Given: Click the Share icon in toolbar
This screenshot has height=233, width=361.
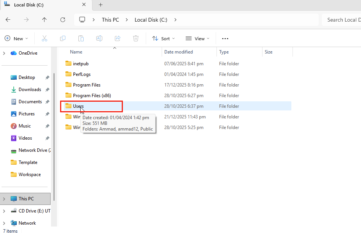Looking at the screenshot, I should pyautogui.click(x=118, y=38).
